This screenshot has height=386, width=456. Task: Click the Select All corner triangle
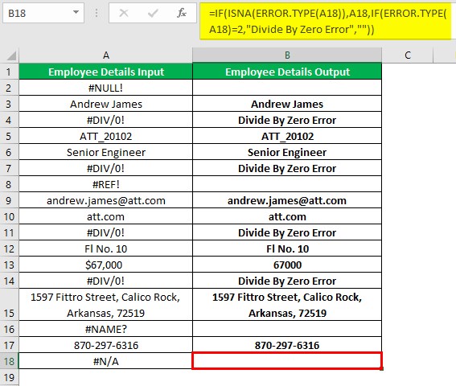click(11, 55)
